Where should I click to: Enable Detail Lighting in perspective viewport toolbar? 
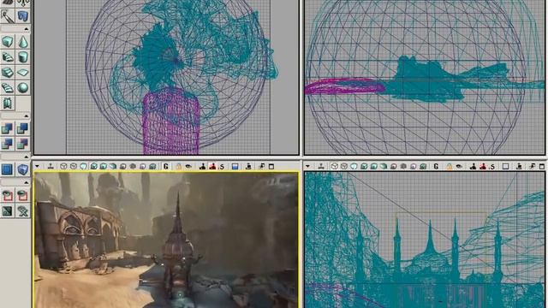coord(103,167)
